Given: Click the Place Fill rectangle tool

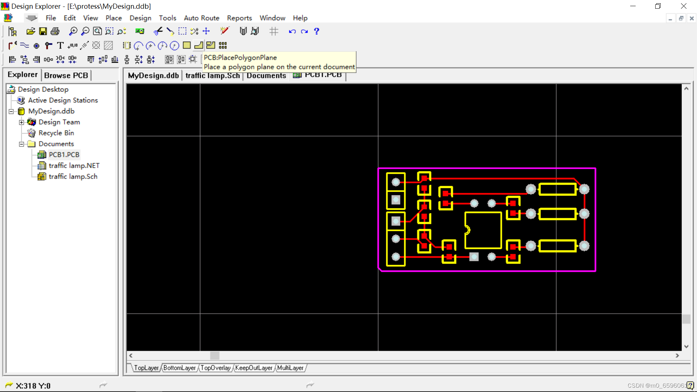Looking at the screenshot, I should (x=187, y=45).
